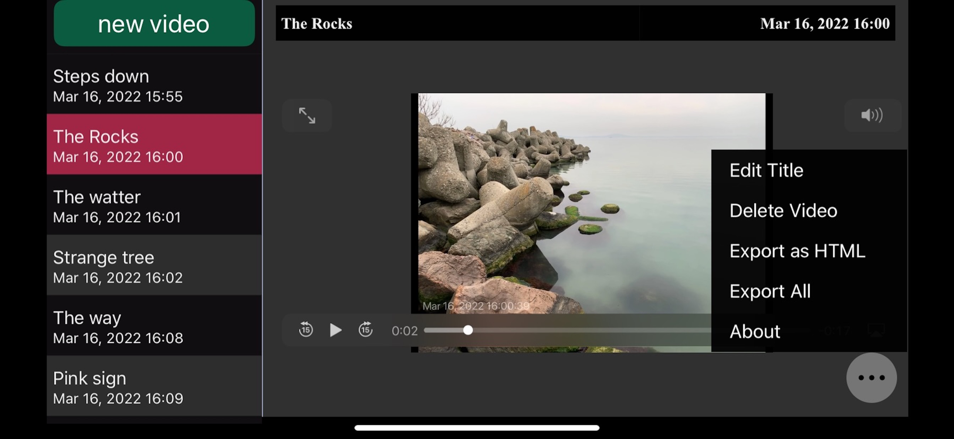Click the playback progress slider knob
Viewport: 954px width, 439px height.
click(468, 330)
